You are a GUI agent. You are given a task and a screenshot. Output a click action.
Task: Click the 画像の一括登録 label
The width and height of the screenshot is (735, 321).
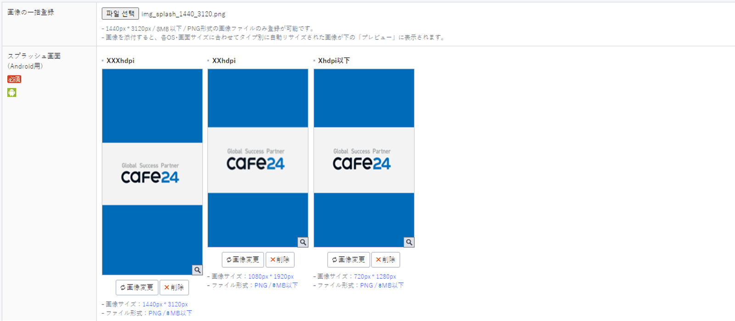click(31, 12)
